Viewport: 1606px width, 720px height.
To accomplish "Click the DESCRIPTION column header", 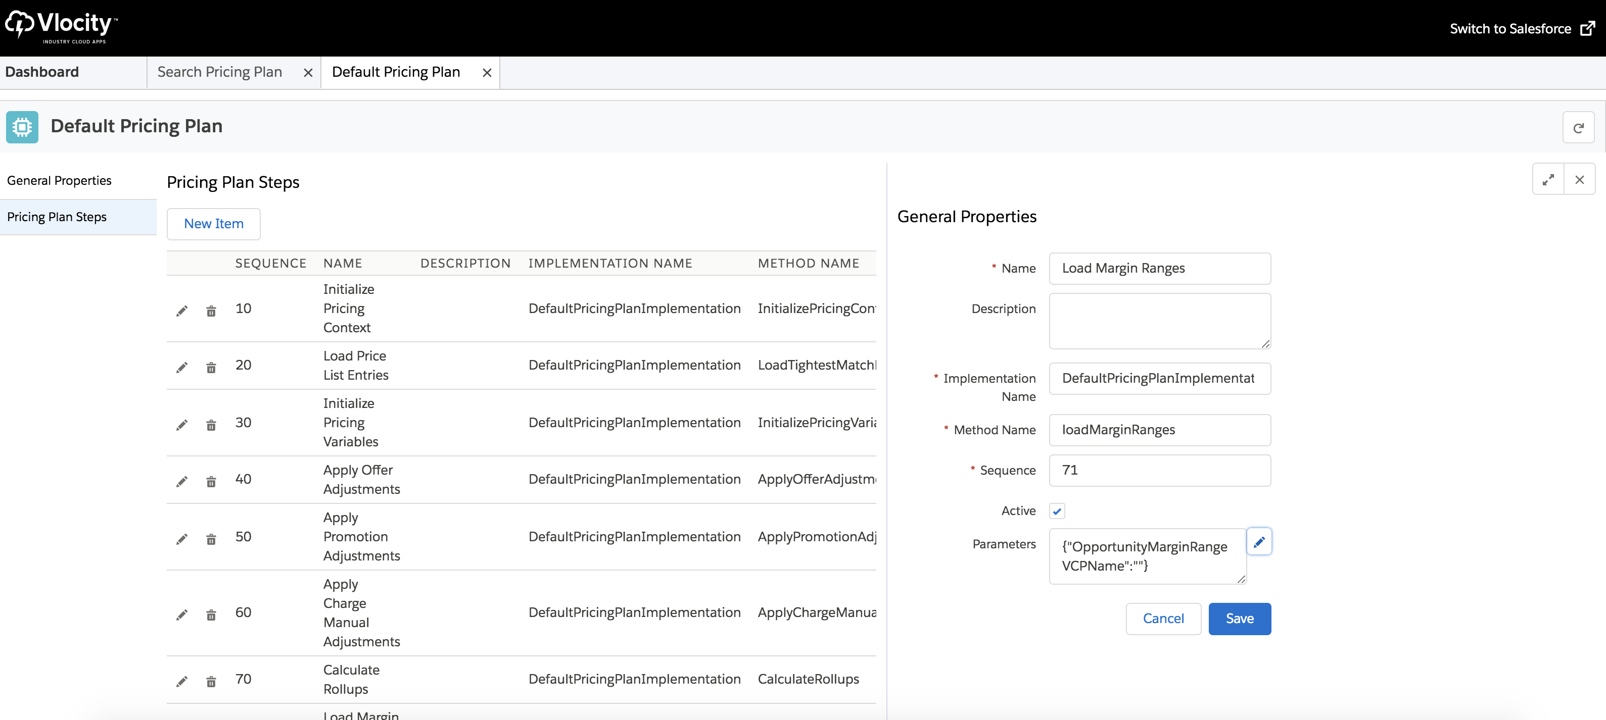I will pyautogui.click(x=465, y=264).
